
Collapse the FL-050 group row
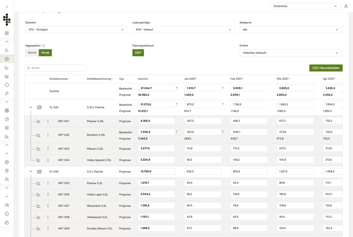point(31,172)
